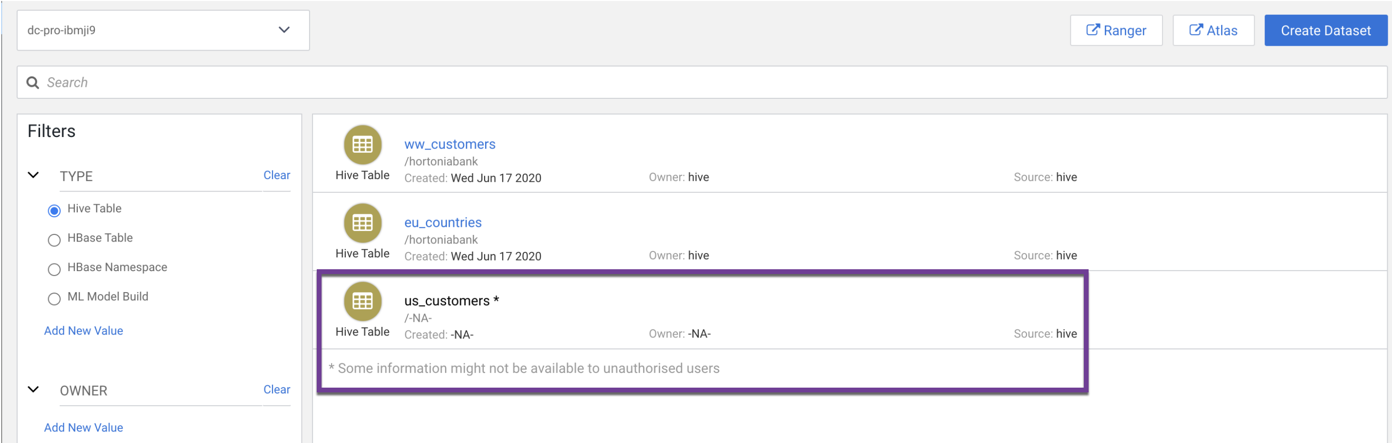
Task: Click the us_customers Hive Table icon
Action: [362, 301]
